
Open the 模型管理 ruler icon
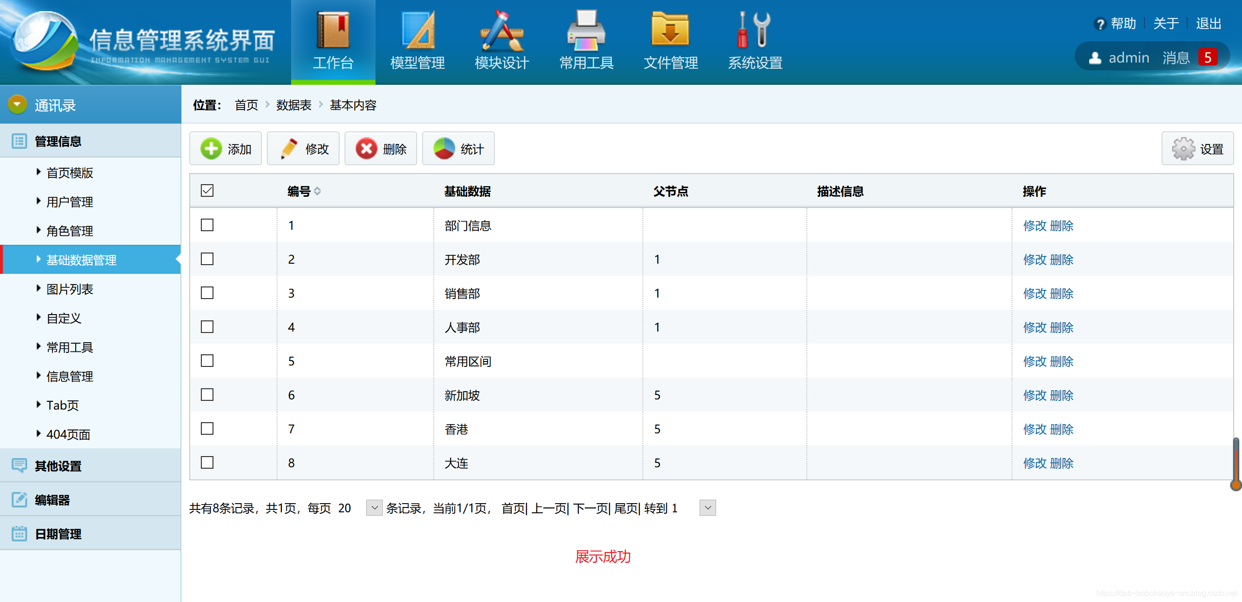[x=417, y=31]
